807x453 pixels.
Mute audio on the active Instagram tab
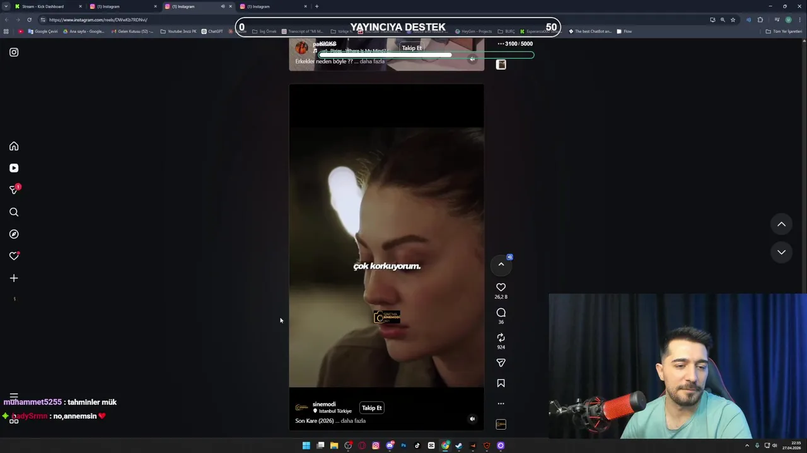coord(223,6)
